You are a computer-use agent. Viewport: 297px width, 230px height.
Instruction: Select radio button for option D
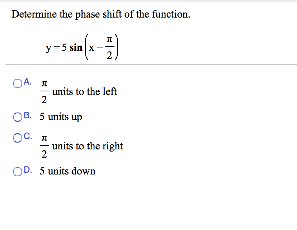[x=17, y=171]
